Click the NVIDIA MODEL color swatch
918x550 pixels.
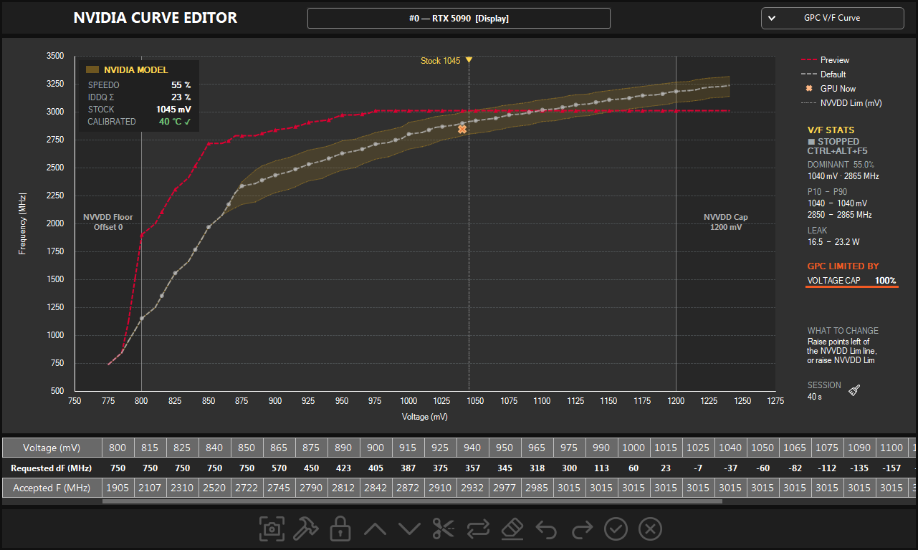pyautogui.click(x=92, y=70)
